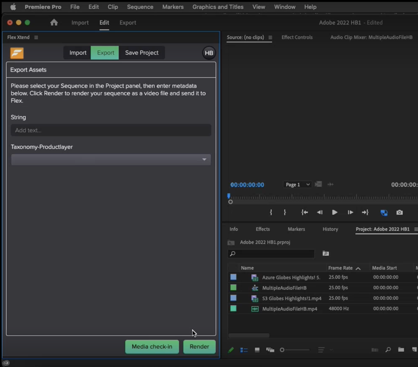Click the search-bin folder icon beside the search field
The image size is (418, 367).
click(x=326, y=253)
